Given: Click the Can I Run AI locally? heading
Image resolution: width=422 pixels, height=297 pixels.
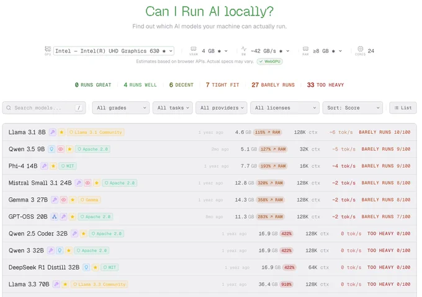Looking at the screenshot, I should tap(209, 11).
